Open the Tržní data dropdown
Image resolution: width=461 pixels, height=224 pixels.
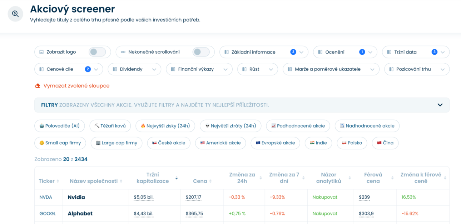[x=416, y=52]
